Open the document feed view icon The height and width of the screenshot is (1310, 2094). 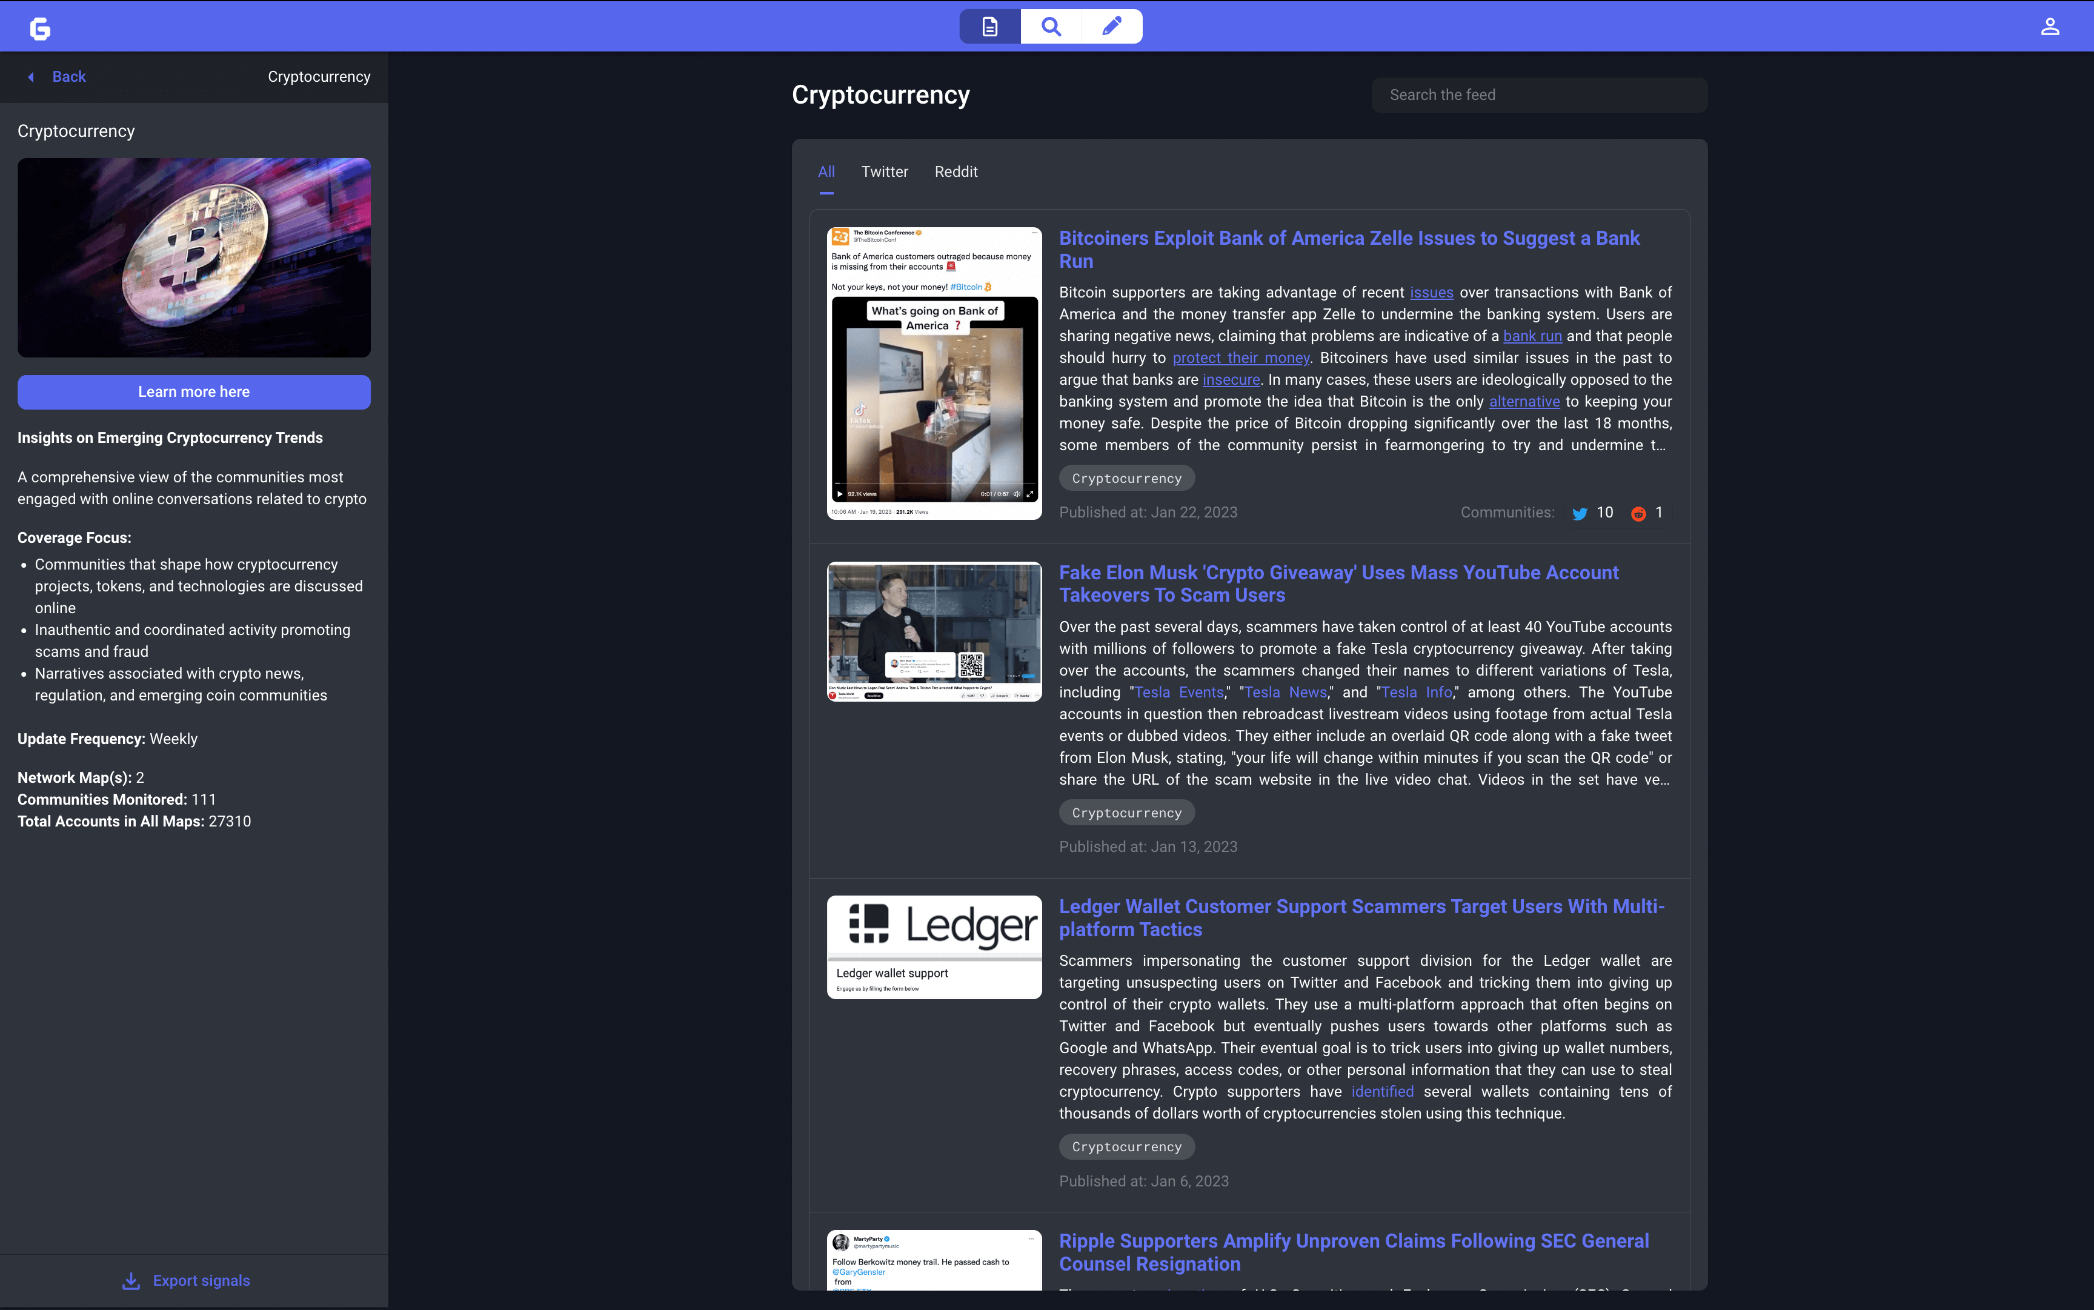click(989, 27)
